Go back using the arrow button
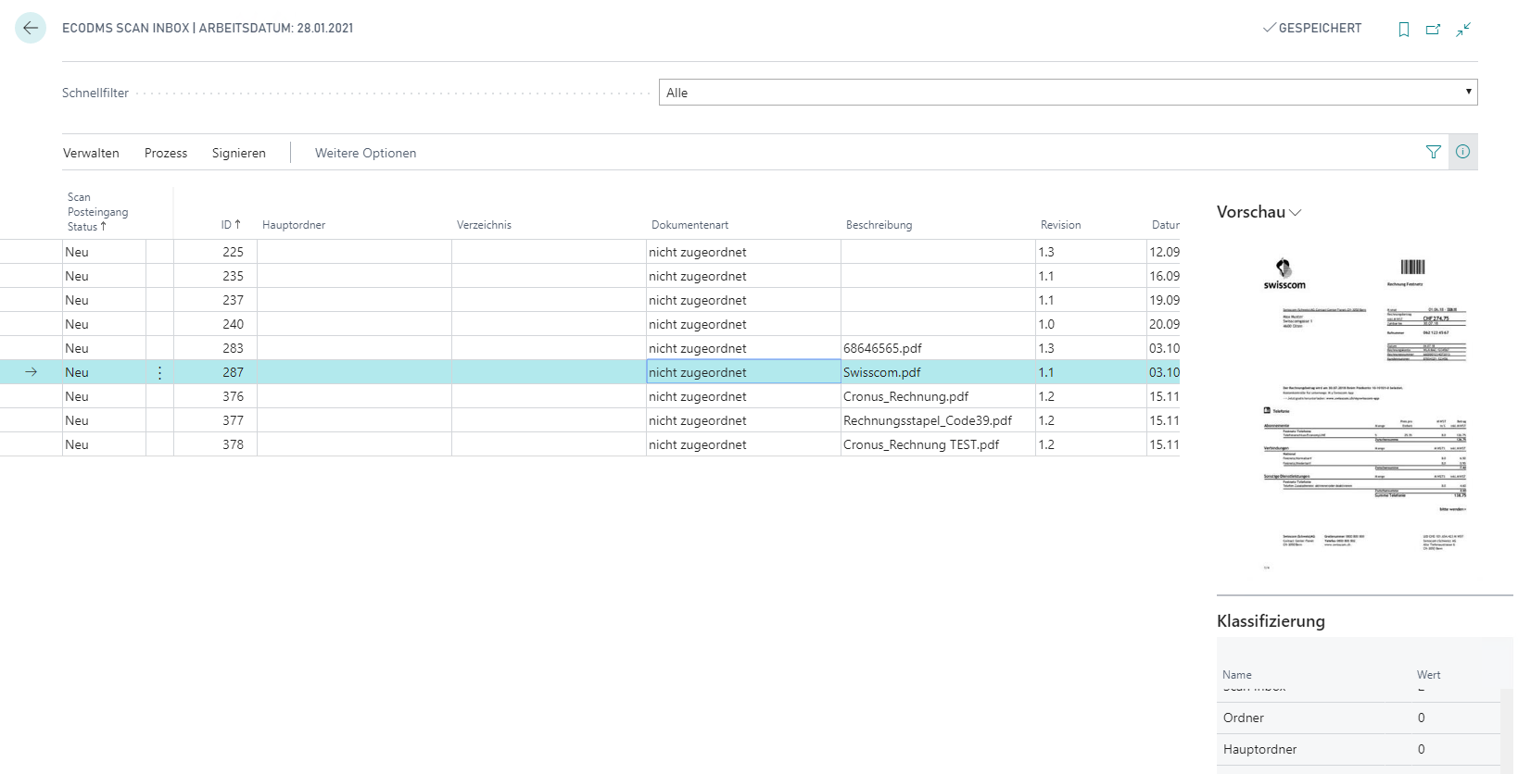The width and height of the screenshot is (1518, 774). pos(31,28)
